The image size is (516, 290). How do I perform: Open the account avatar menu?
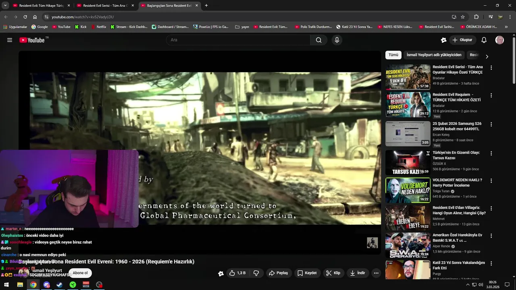click(x=499, y=40)
